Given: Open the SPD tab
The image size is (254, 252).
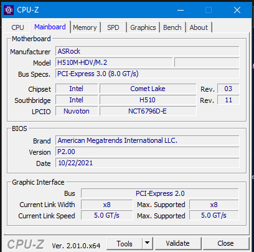Looking at the screenshot, I should pos(113,27).
